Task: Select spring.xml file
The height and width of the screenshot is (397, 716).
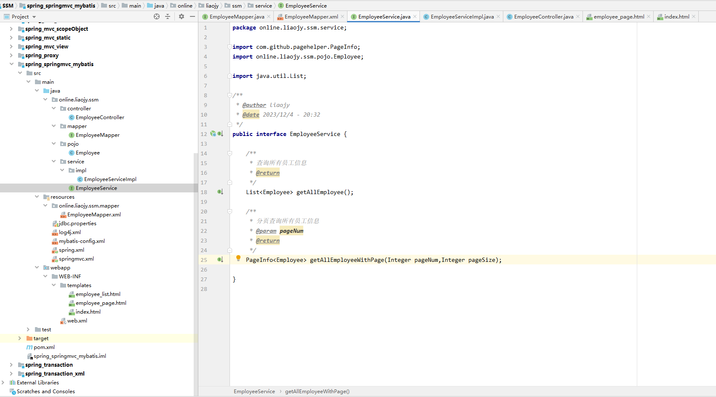Action: [x=71, y=250]
